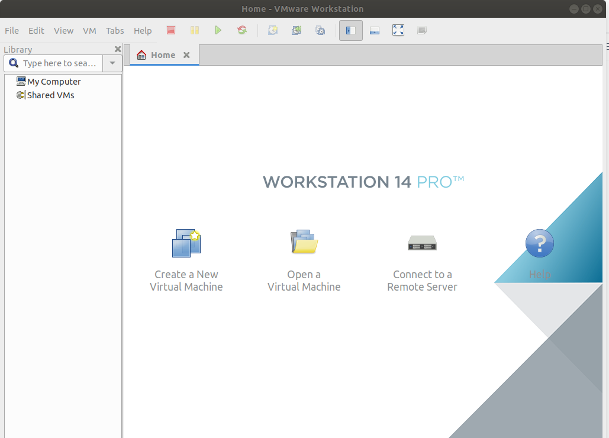This screenshot has width=609, height=438.
Task: Click the green power on play icon
Action: coord(218,30)
